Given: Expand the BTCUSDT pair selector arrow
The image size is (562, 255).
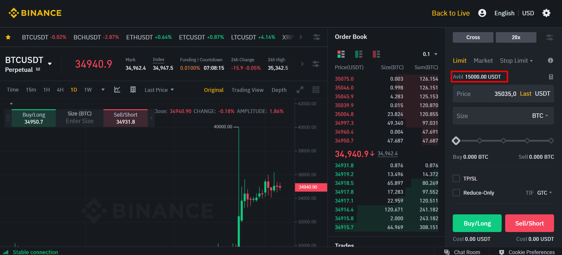Looking at the screenshot, I should [x=50, y=64].
